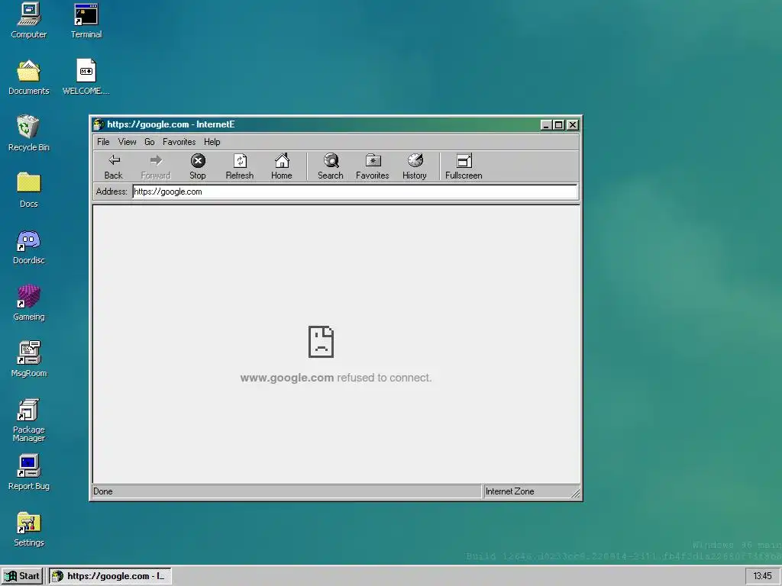
Task: Select the Documents folder icon
Action: coord(29,77)
